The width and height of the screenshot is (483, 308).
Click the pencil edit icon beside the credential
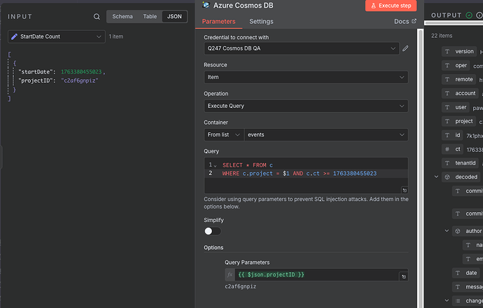(405, 49)
